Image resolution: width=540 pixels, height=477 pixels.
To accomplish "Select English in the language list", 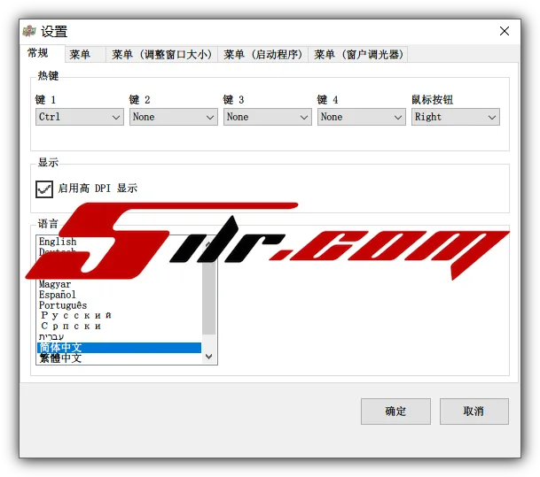I will (x=119, y=242).
